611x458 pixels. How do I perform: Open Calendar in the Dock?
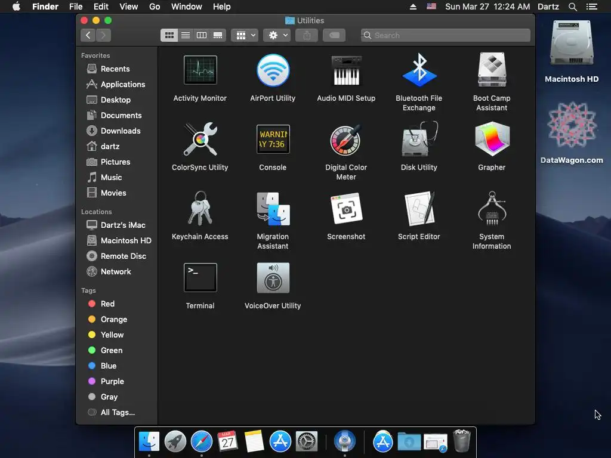[227, 441]
